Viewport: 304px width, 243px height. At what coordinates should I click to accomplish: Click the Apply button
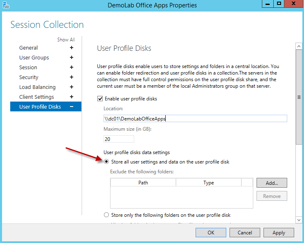[279, 232]
